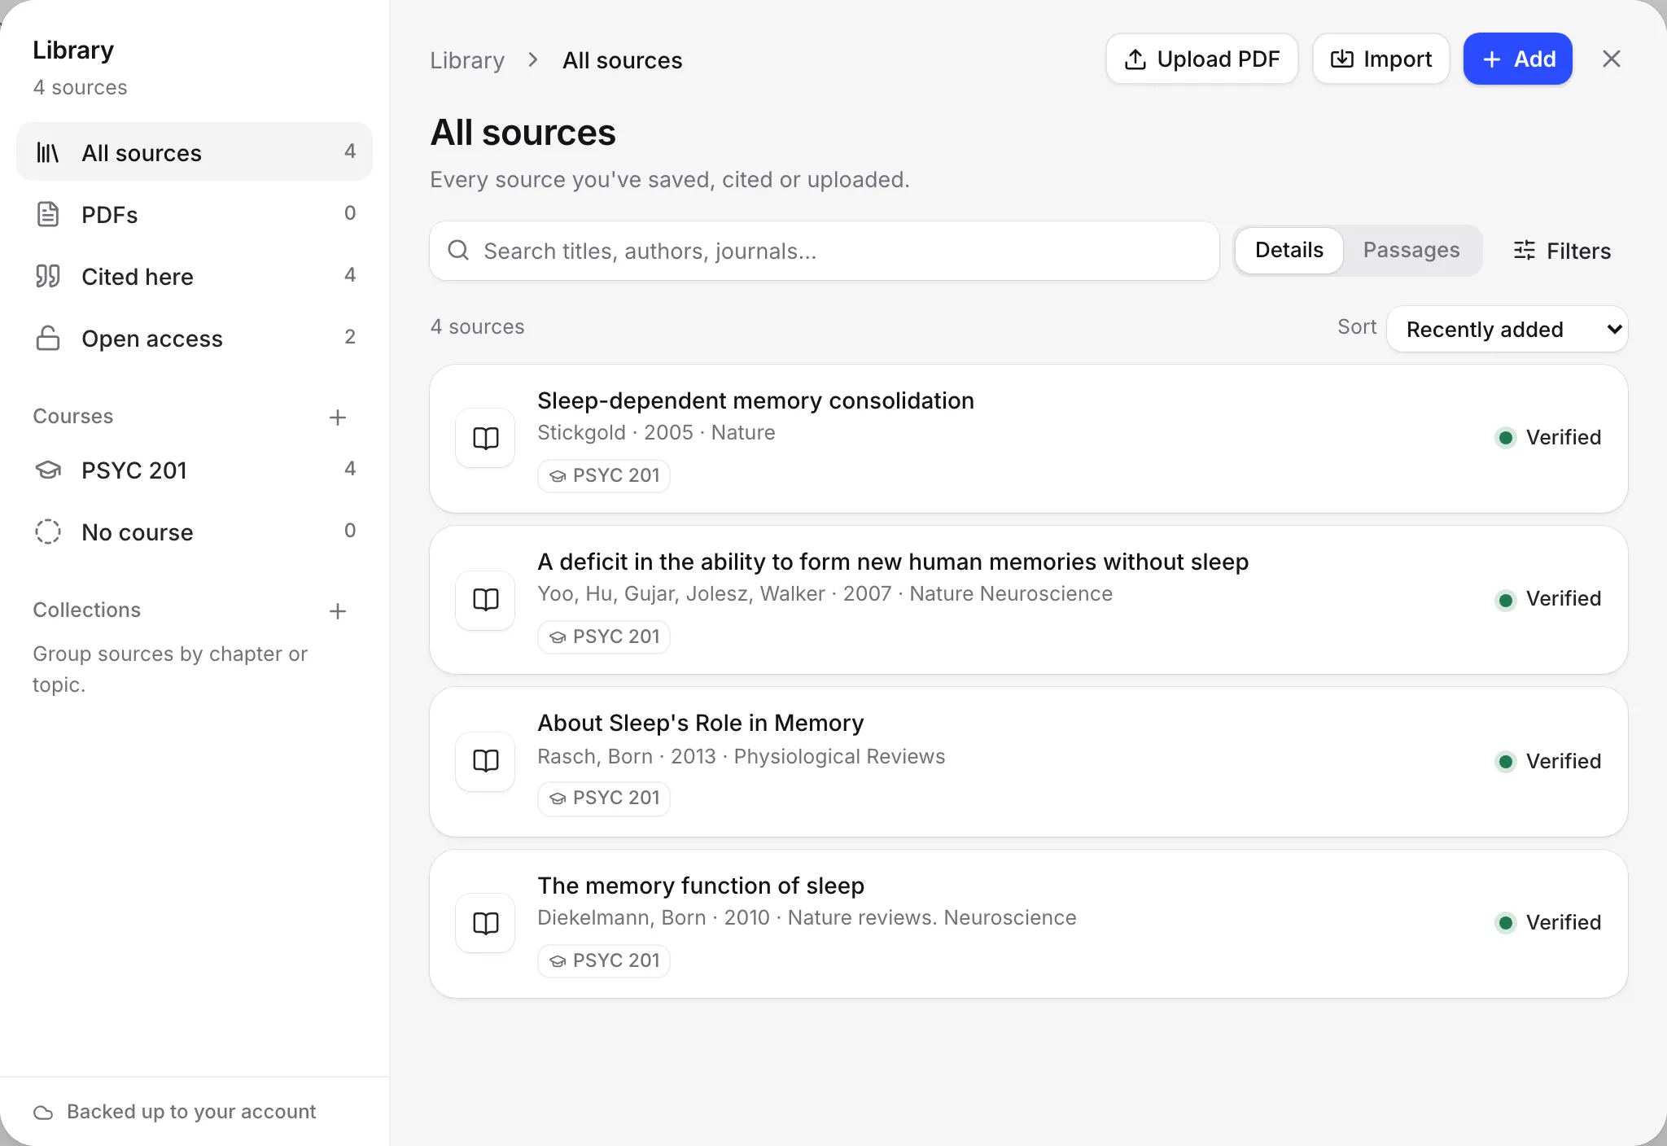The image size is (1667, 1146).
Task: Click PSYC 201 tag on the Rasch, Born source
Action: (x=604, y=798)
